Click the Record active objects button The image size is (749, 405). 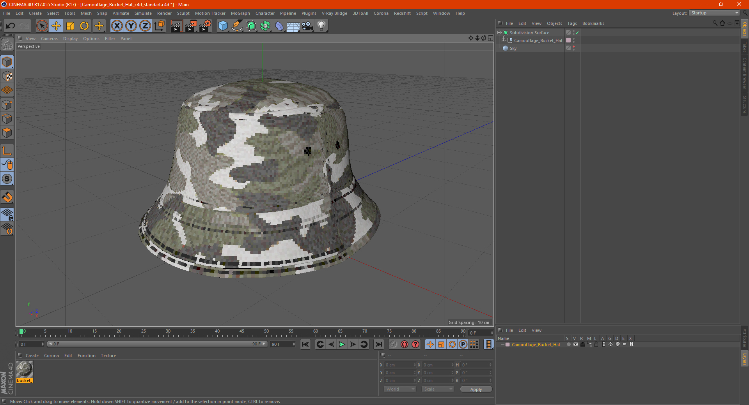tap(394, 344)
